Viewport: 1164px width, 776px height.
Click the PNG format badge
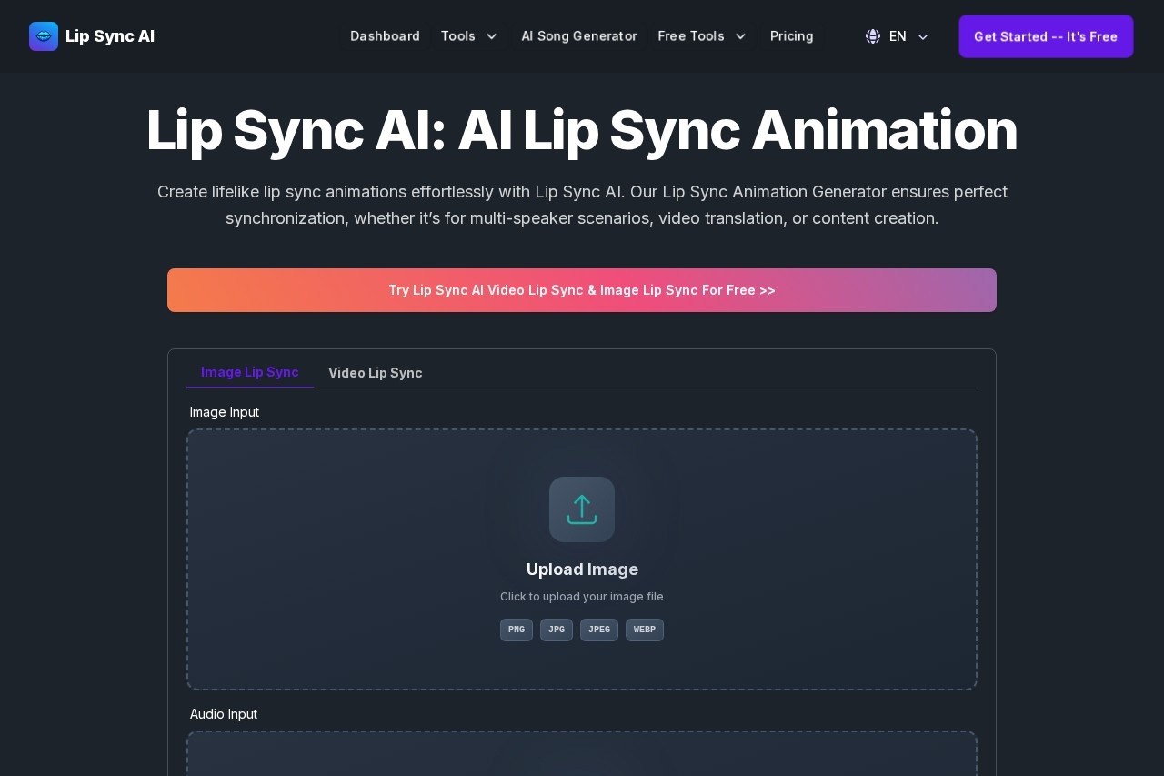pos(517,630)
